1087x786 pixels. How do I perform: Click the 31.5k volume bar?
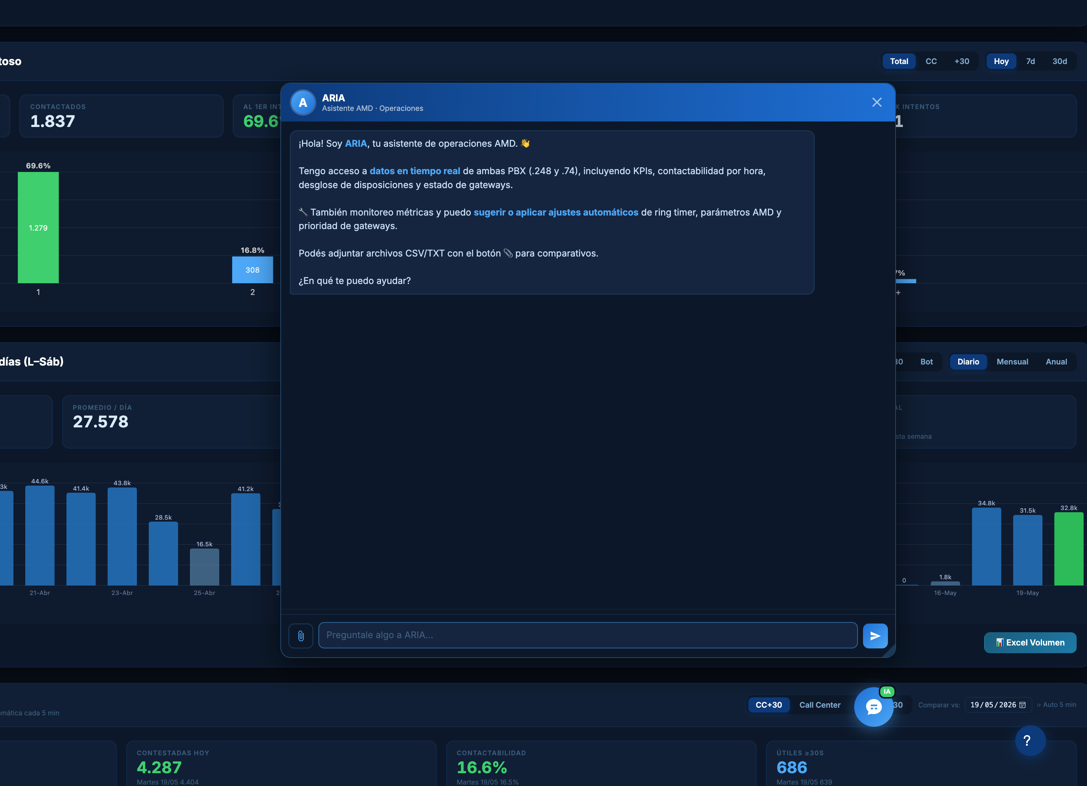tap(1028, 550)
